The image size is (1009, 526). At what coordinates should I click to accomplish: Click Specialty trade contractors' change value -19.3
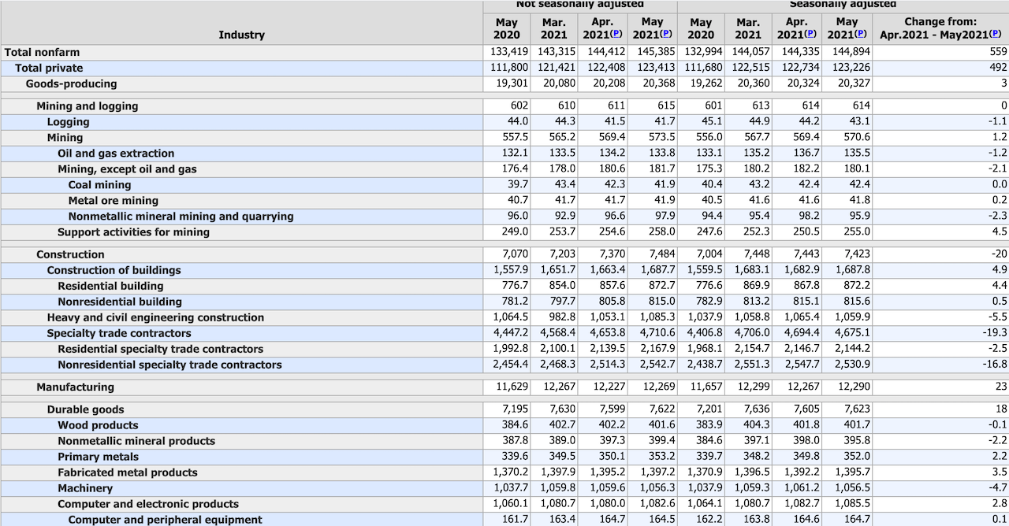pyautogui.click(x=996, y=333)
